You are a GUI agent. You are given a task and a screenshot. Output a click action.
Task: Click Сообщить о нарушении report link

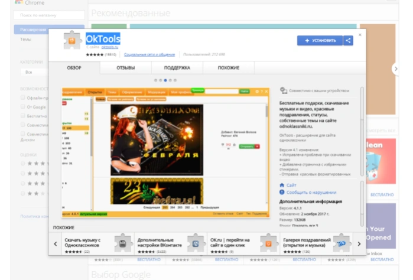coord(311,193)
